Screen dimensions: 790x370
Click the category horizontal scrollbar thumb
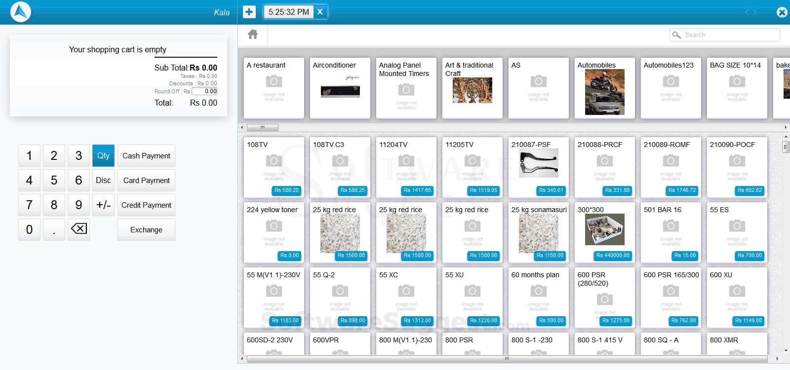pos(263,127)
